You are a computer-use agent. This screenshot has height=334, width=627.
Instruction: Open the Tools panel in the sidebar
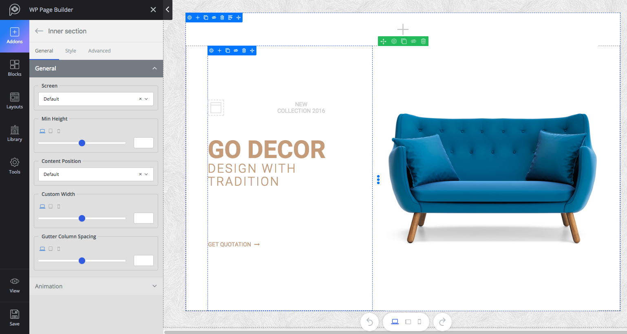coord(15,166)
